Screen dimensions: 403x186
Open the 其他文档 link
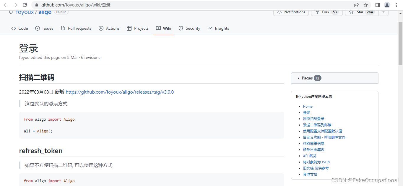point(310,175)
